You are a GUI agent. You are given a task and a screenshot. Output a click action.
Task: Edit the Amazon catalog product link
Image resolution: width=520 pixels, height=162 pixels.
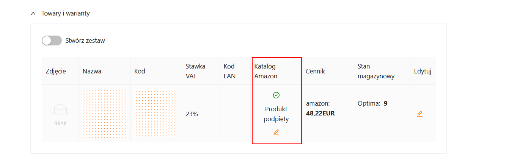276,132
